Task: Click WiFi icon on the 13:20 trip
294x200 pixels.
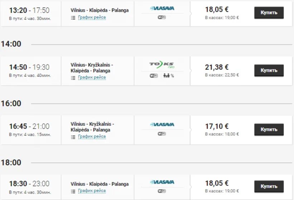Action: coord(162,17)
